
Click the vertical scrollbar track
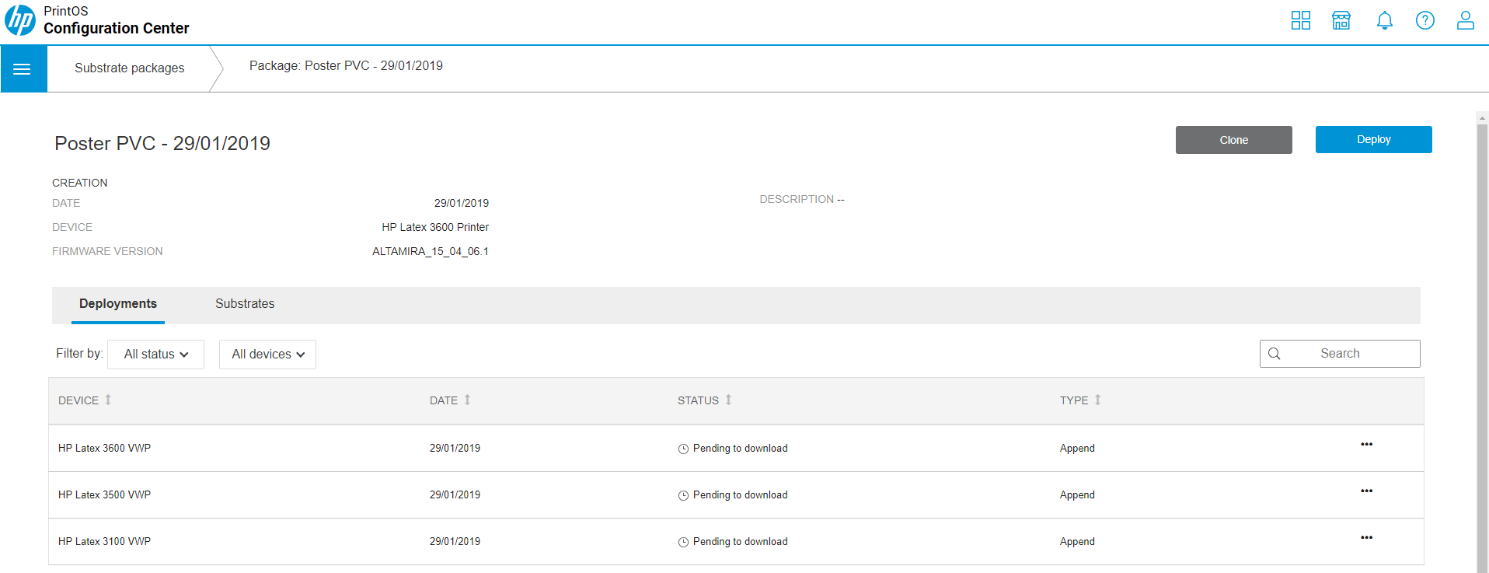pos(1482,350)
